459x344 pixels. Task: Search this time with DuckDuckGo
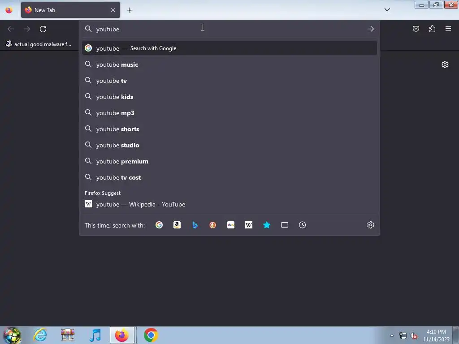pyautogui.click(x=213, y=225)
